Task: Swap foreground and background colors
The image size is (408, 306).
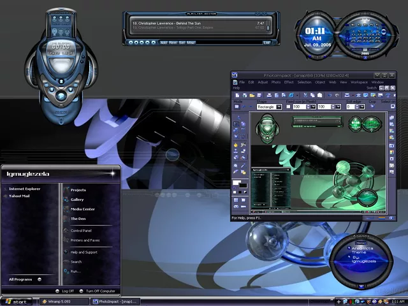Action: point(234,187)
